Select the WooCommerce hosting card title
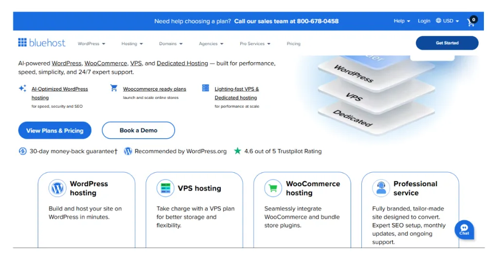This screenshot has width=498, height=260. (313, 188)
